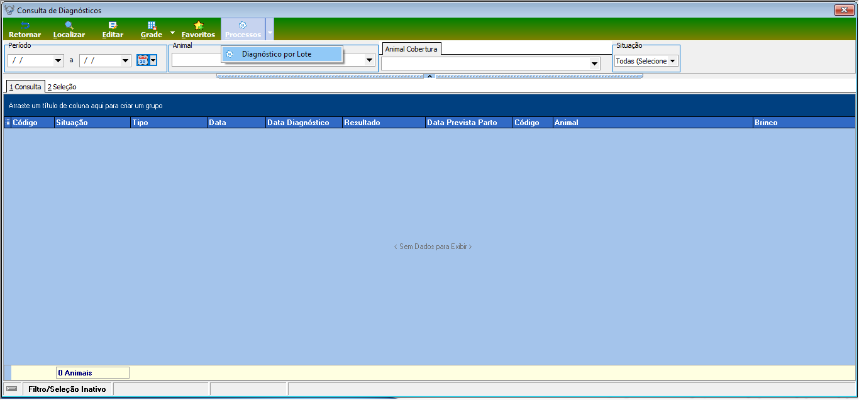Expand the Grade dropdown arrow
This screenshot has height=400, width=859.
pos(172,31)
